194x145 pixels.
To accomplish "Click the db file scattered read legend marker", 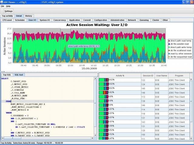I will 169,50.
